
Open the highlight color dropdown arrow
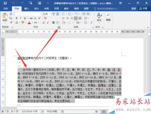click(x=26, y=23)
